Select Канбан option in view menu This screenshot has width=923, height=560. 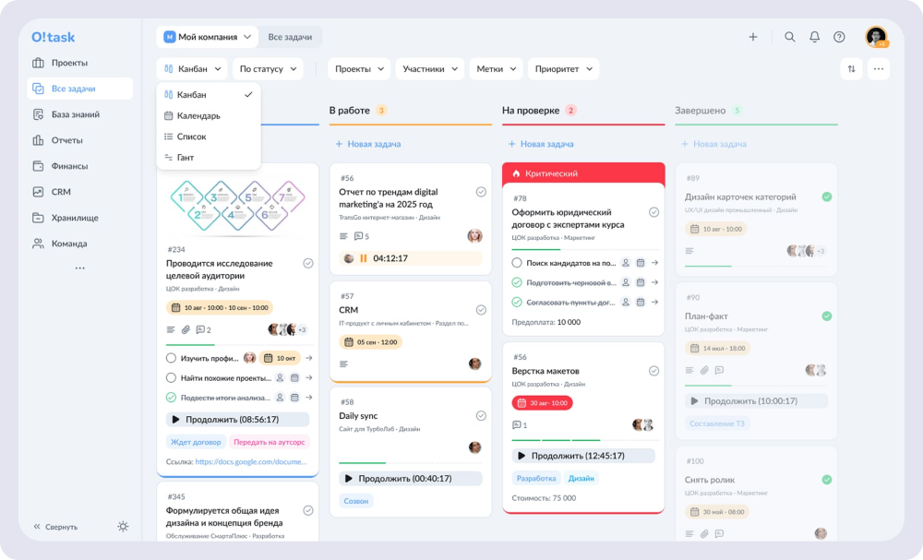tap(209, 95)
